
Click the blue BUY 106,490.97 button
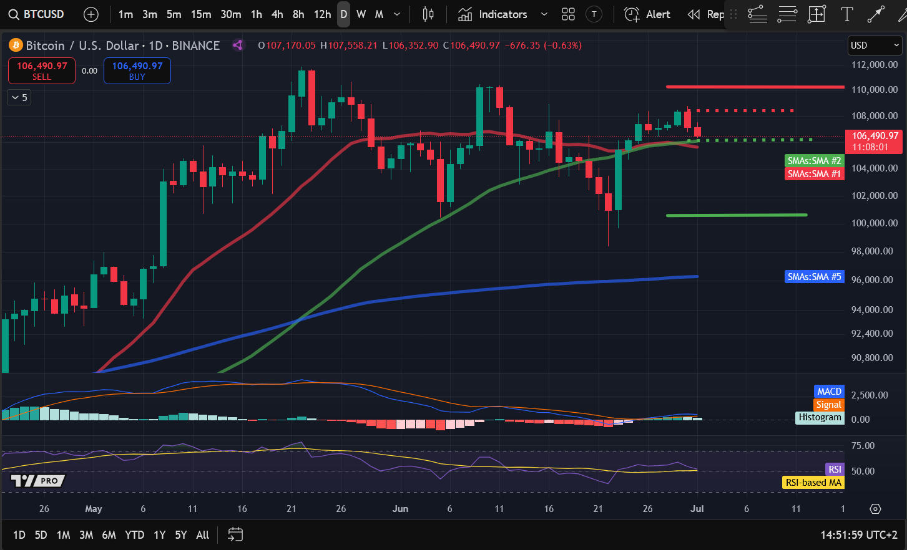(x=137, y=70)
